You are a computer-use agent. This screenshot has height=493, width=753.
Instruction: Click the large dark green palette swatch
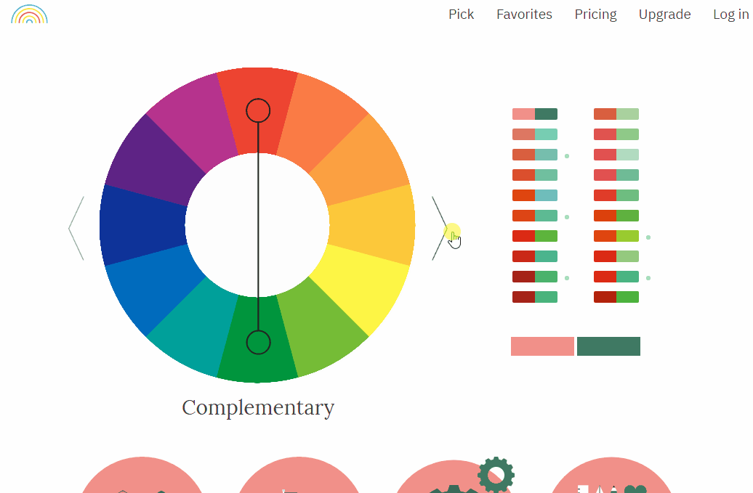(x=608, y=346)
